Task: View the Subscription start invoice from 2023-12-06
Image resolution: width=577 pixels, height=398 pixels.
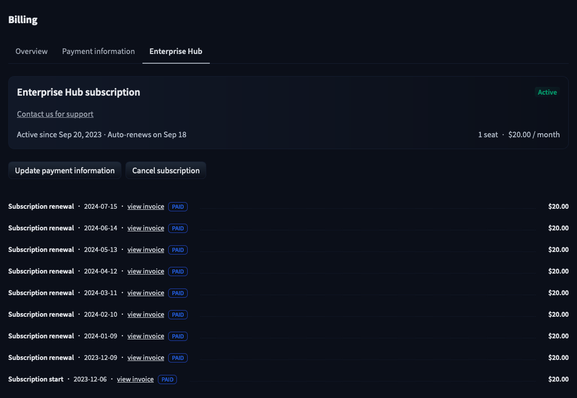Action: tap(135, 379)
